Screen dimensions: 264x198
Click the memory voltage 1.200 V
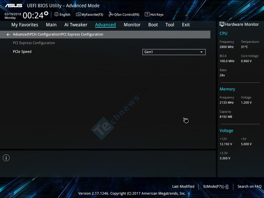pyautogui.click(x=246, y=103)
